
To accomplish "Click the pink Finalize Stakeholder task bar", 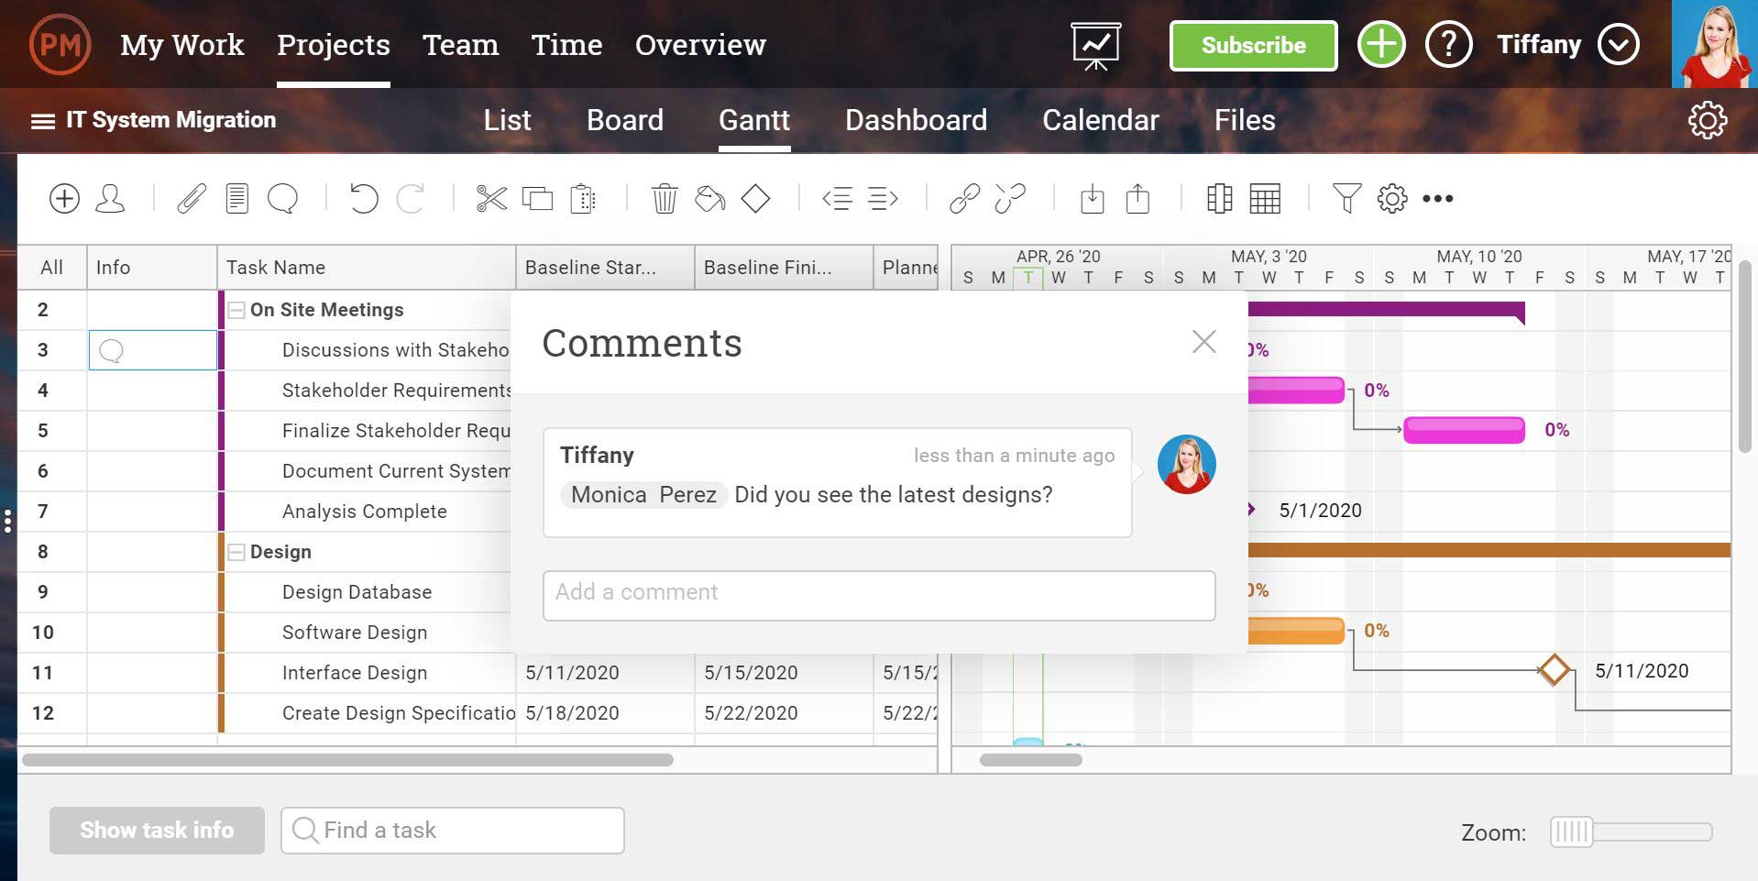I will click(x=1464, y=430).
